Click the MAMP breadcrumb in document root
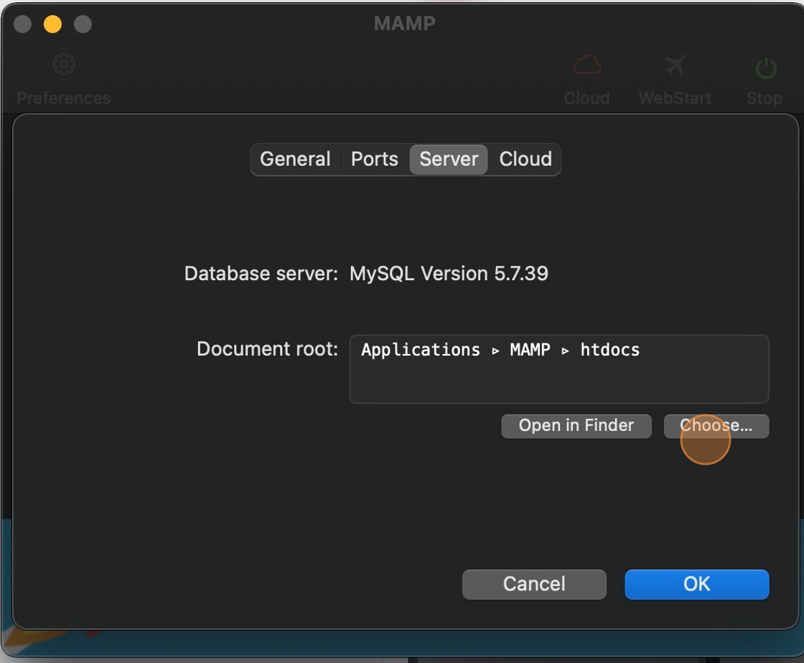This screenshot has width=804, height=663. tap(529, 350)
